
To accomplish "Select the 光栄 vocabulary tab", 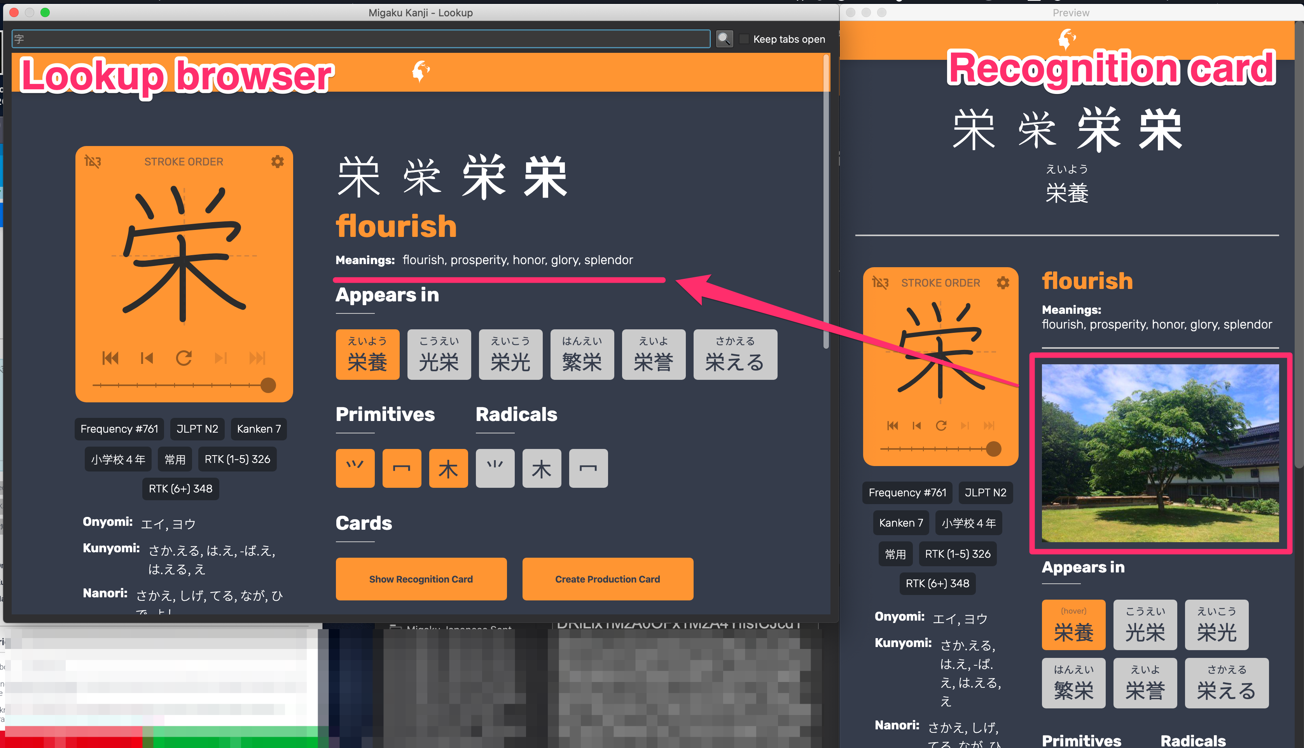I will [x=439, y=355].
